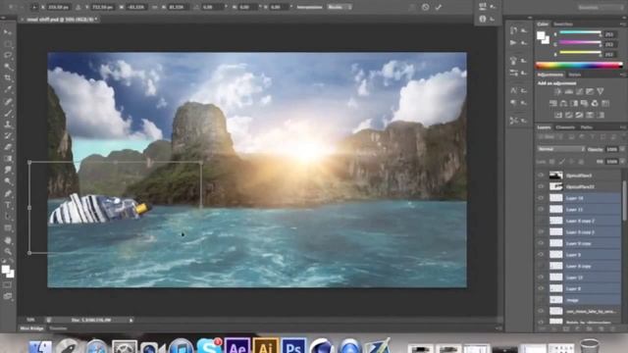
Task: Select the Horizontal Type tool
Action: tap(8, 205)
